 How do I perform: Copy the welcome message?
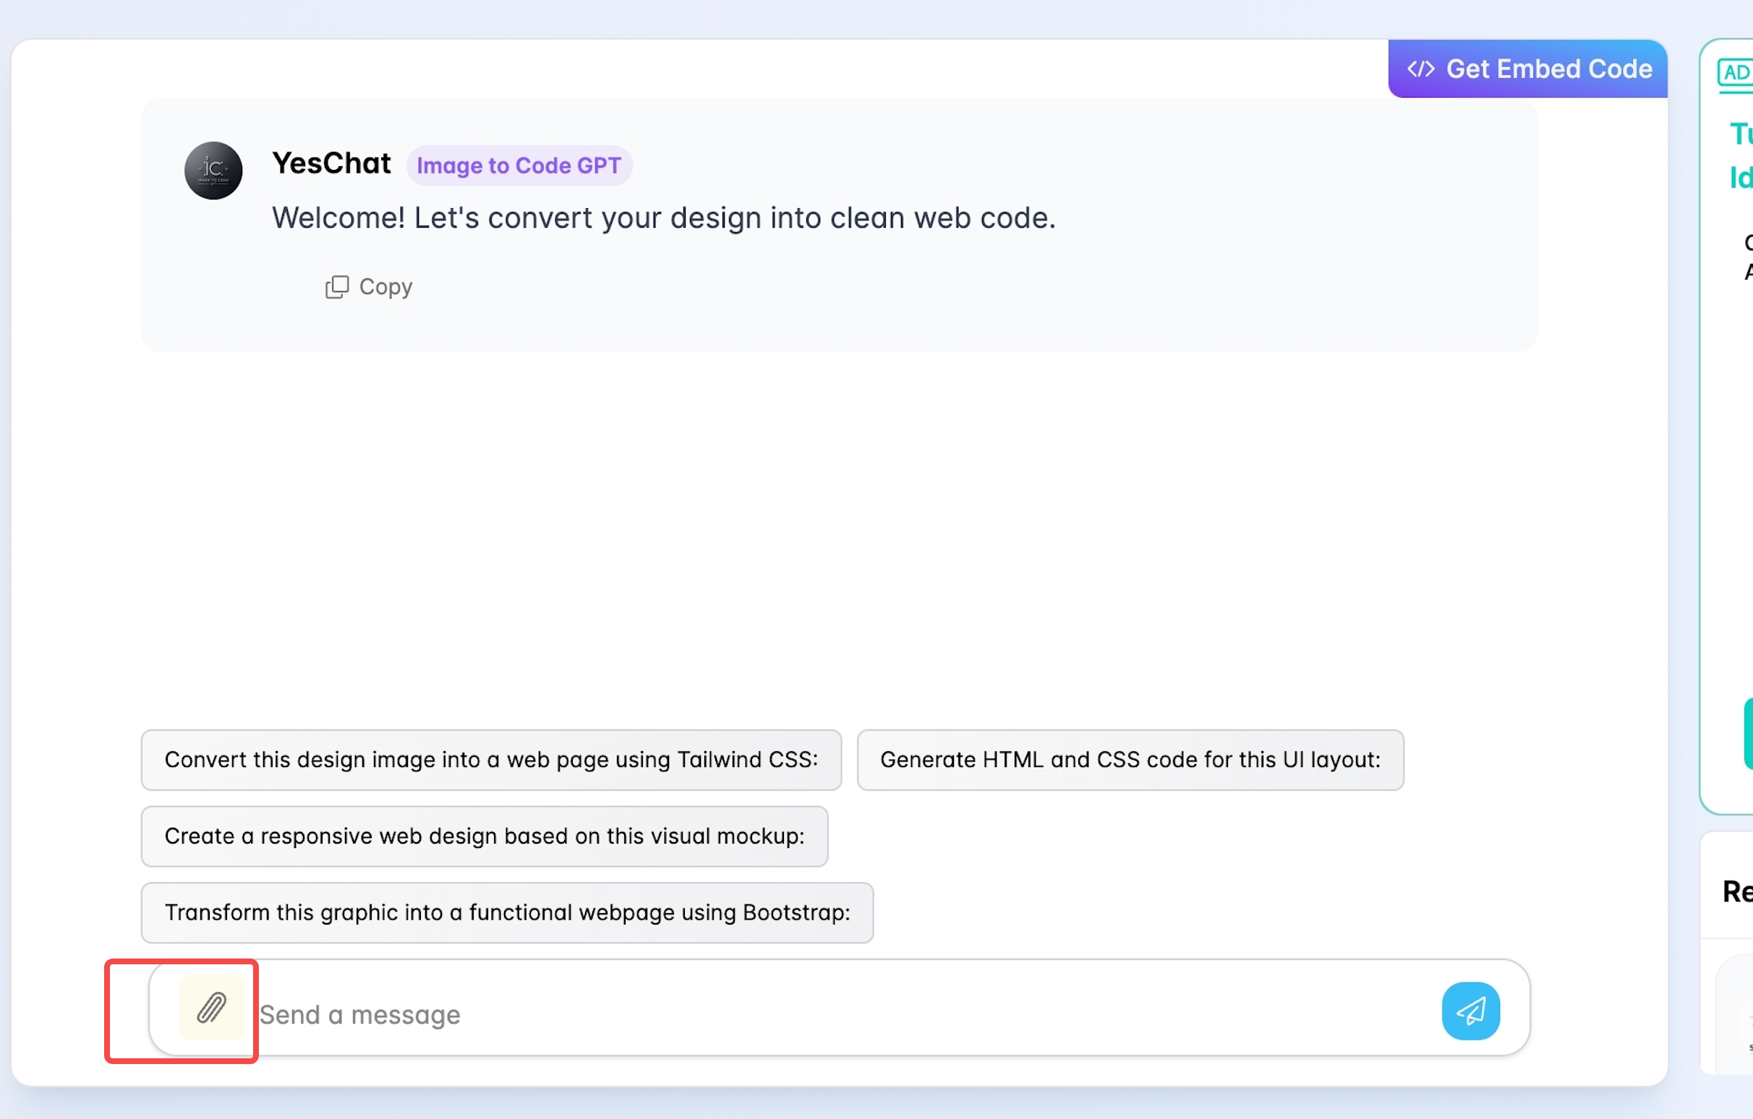coord(368,287)
